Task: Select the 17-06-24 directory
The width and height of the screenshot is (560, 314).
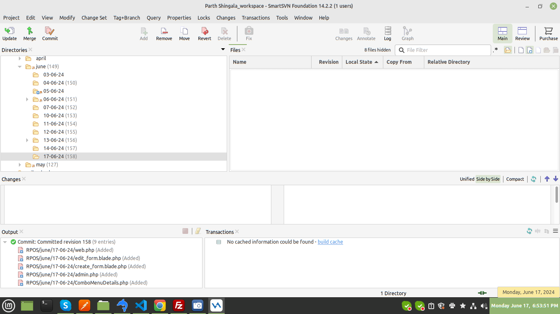Action: pyautogui.click(x=114, y=156)
